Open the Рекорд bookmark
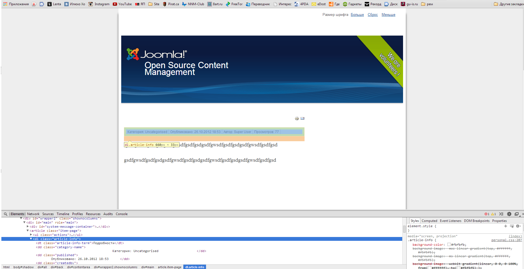The height and width of the screenshot is (269, 524). click(373, 4)
